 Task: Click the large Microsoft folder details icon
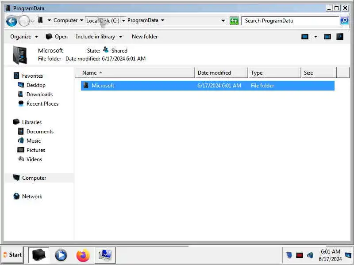pyautogui.click(x=19, y=55)
